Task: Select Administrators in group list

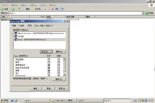Action: pos(40,33)
